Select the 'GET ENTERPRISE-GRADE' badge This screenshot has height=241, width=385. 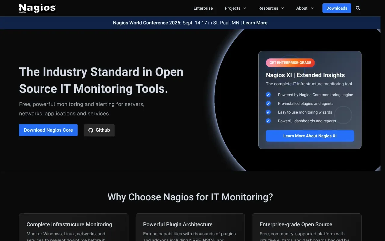[290, 63]
